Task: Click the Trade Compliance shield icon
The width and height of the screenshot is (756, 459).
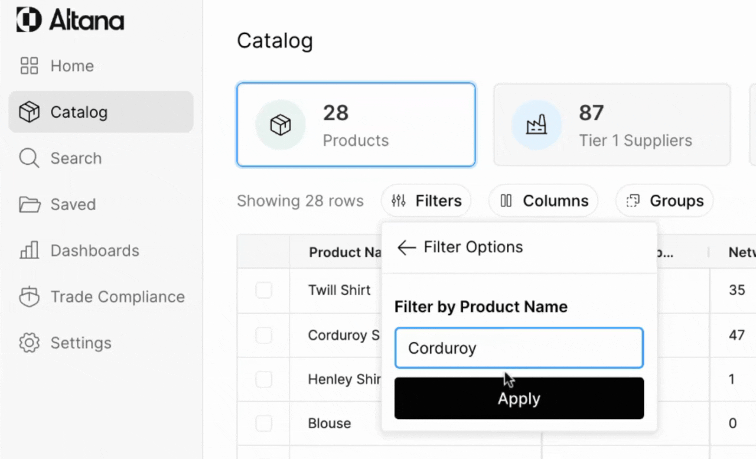Action: click(x=29, y=297)
